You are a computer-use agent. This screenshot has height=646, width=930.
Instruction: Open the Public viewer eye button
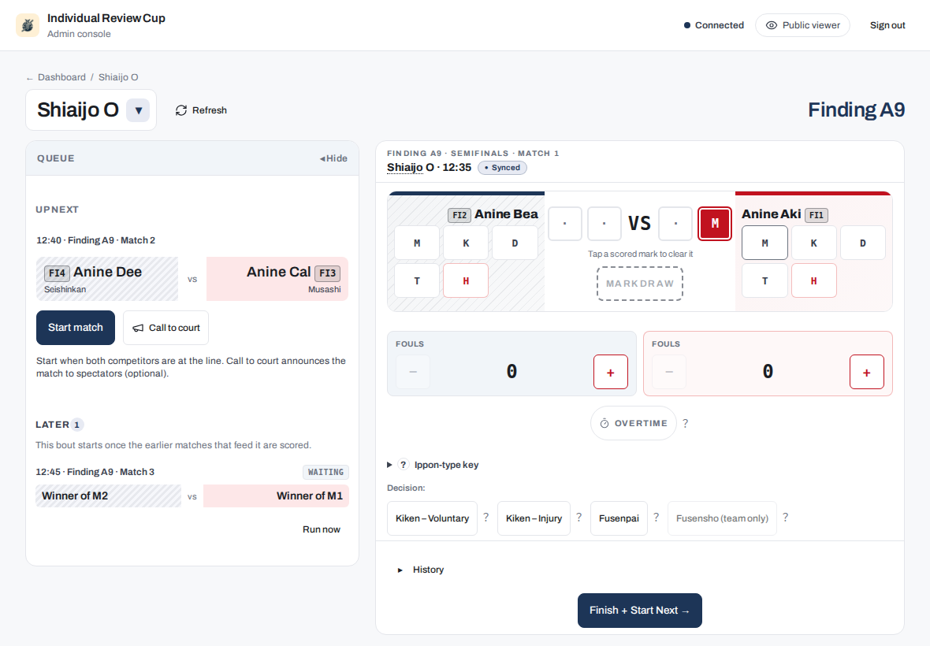[x=802, y=25]
